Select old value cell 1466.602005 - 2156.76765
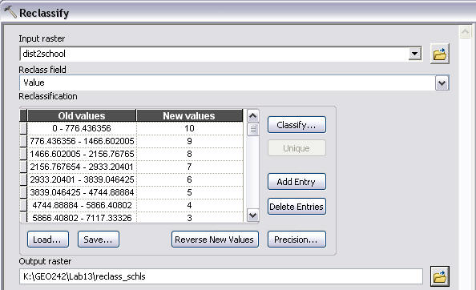Screen dimensions: 476x290 82,154
